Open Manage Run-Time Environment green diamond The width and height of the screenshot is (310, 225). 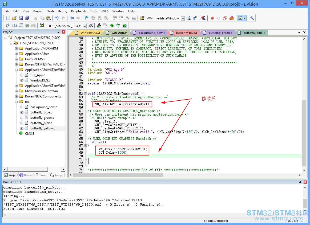pyautogui.click(x=112, y=26)
